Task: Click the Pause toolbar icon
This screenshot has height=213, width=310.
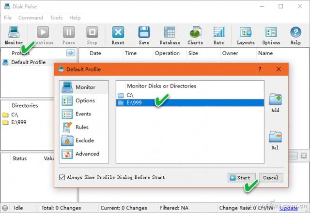Action: 69,32
